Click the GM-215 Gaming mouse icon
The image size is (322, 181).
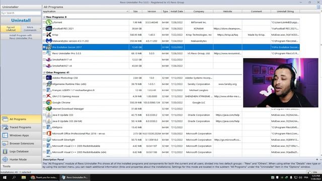coord(49,96)
